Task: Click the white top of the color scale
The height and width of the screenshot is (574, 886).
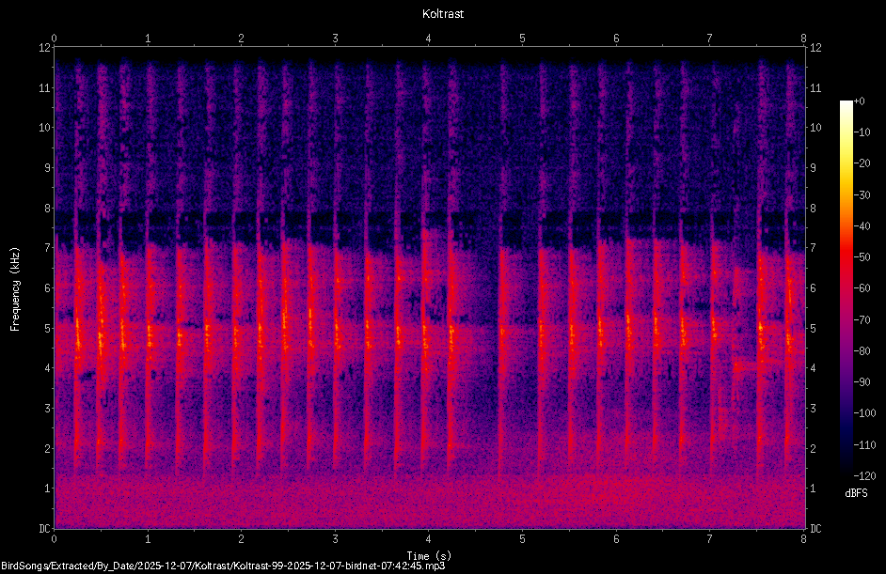Action: (x=846, y=105)
